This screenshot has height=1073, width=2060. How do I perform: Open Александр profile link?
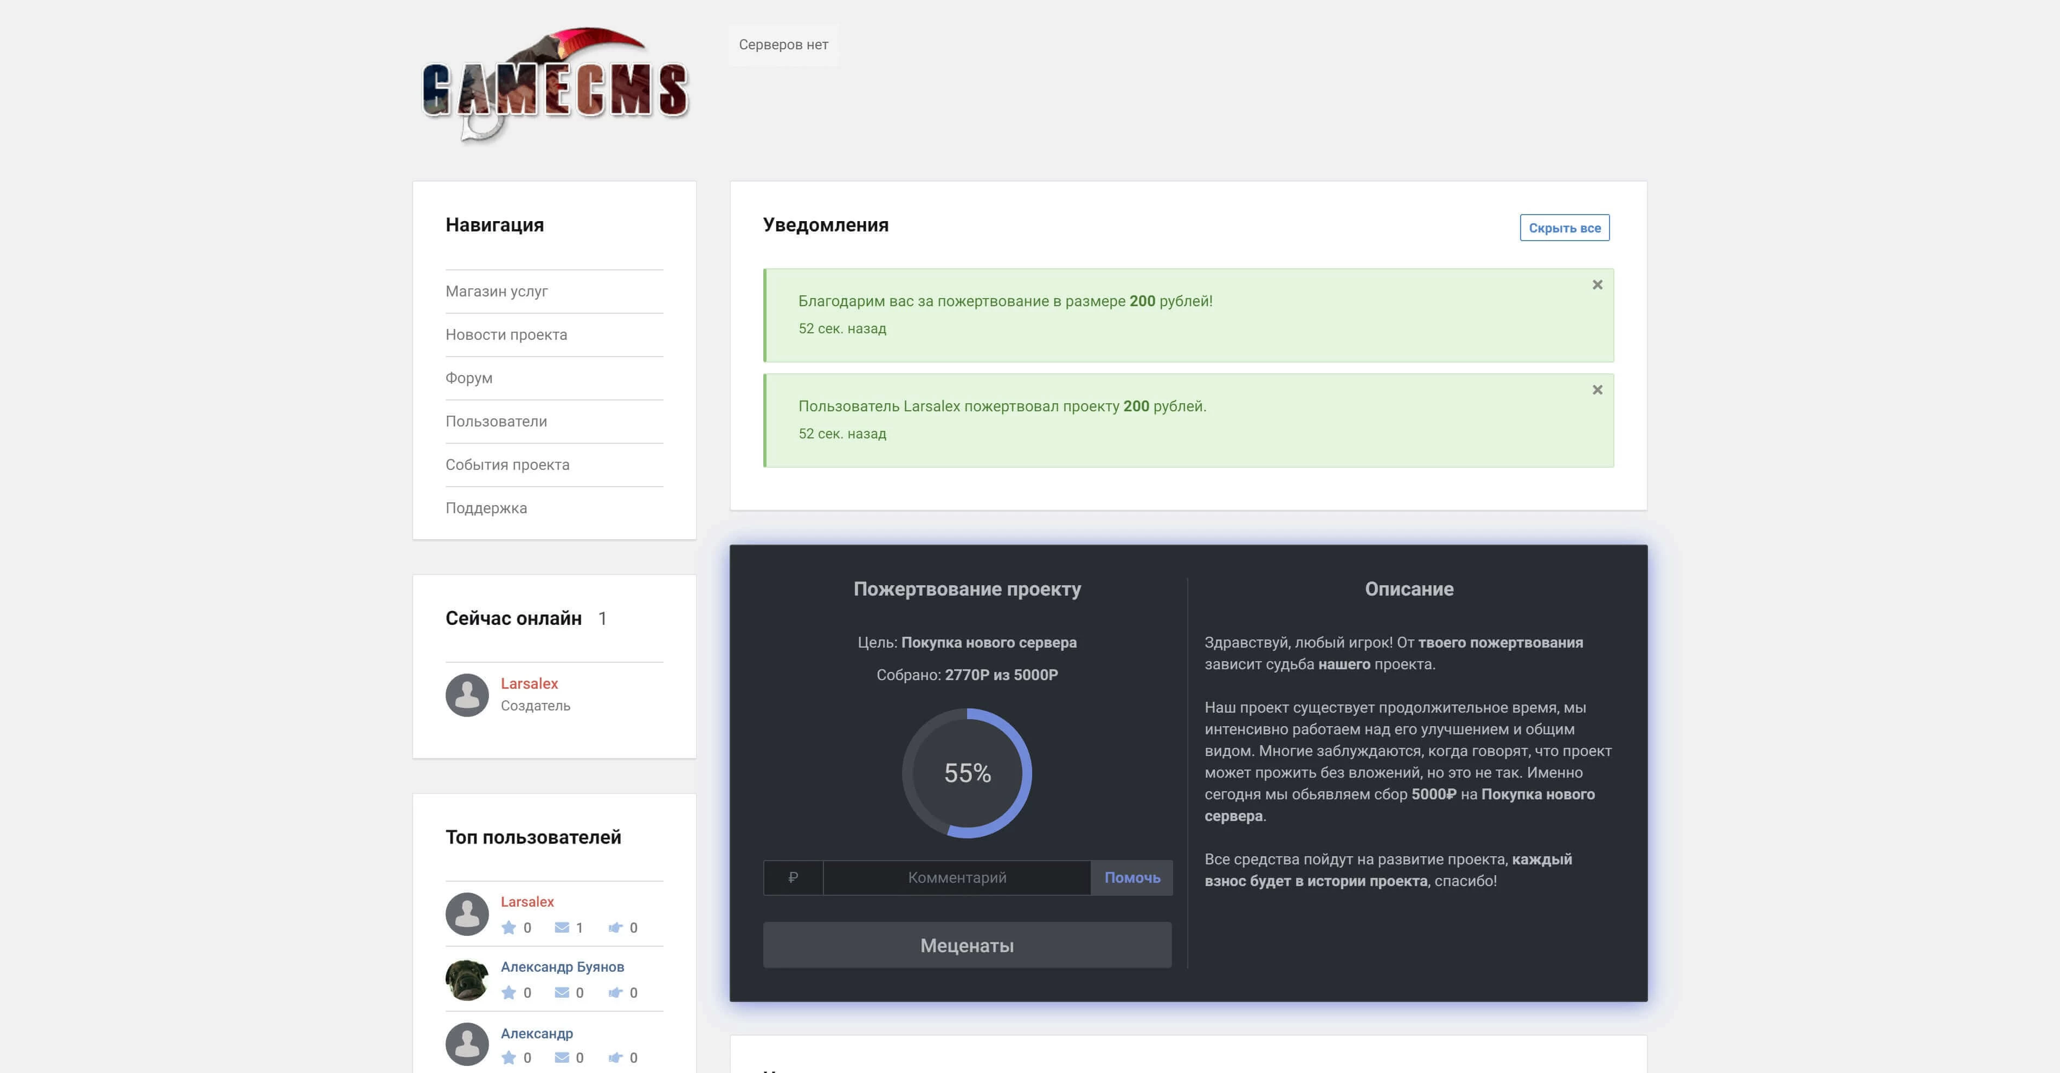[537, 1033]
